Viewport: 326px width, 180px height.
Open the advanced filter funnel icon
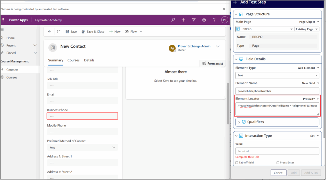pos(194,20)
